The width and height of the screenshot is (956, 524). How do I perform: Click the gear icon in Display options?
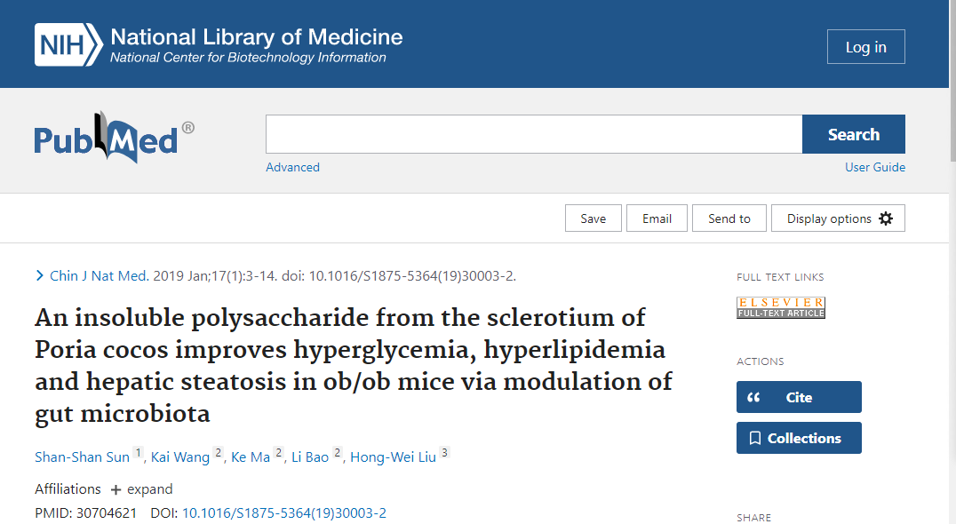886,218
